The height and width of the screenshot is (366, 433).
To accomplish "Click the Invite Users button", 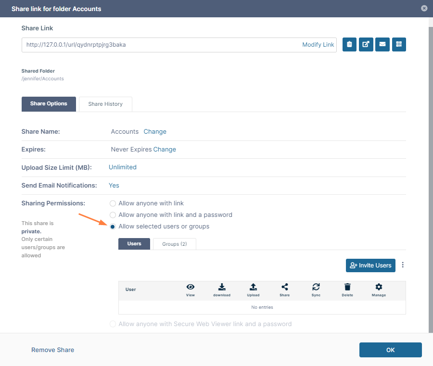I will [370, 265].
